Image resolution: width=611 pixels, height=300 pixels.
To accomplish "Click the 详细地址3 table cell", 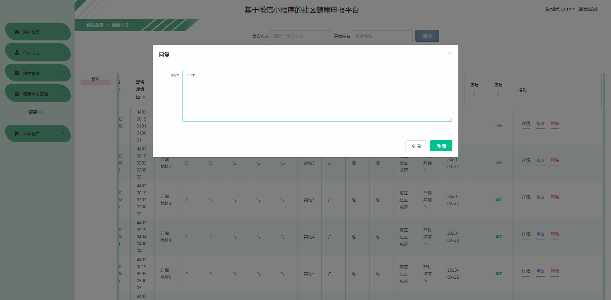I will tap(166, 200).
